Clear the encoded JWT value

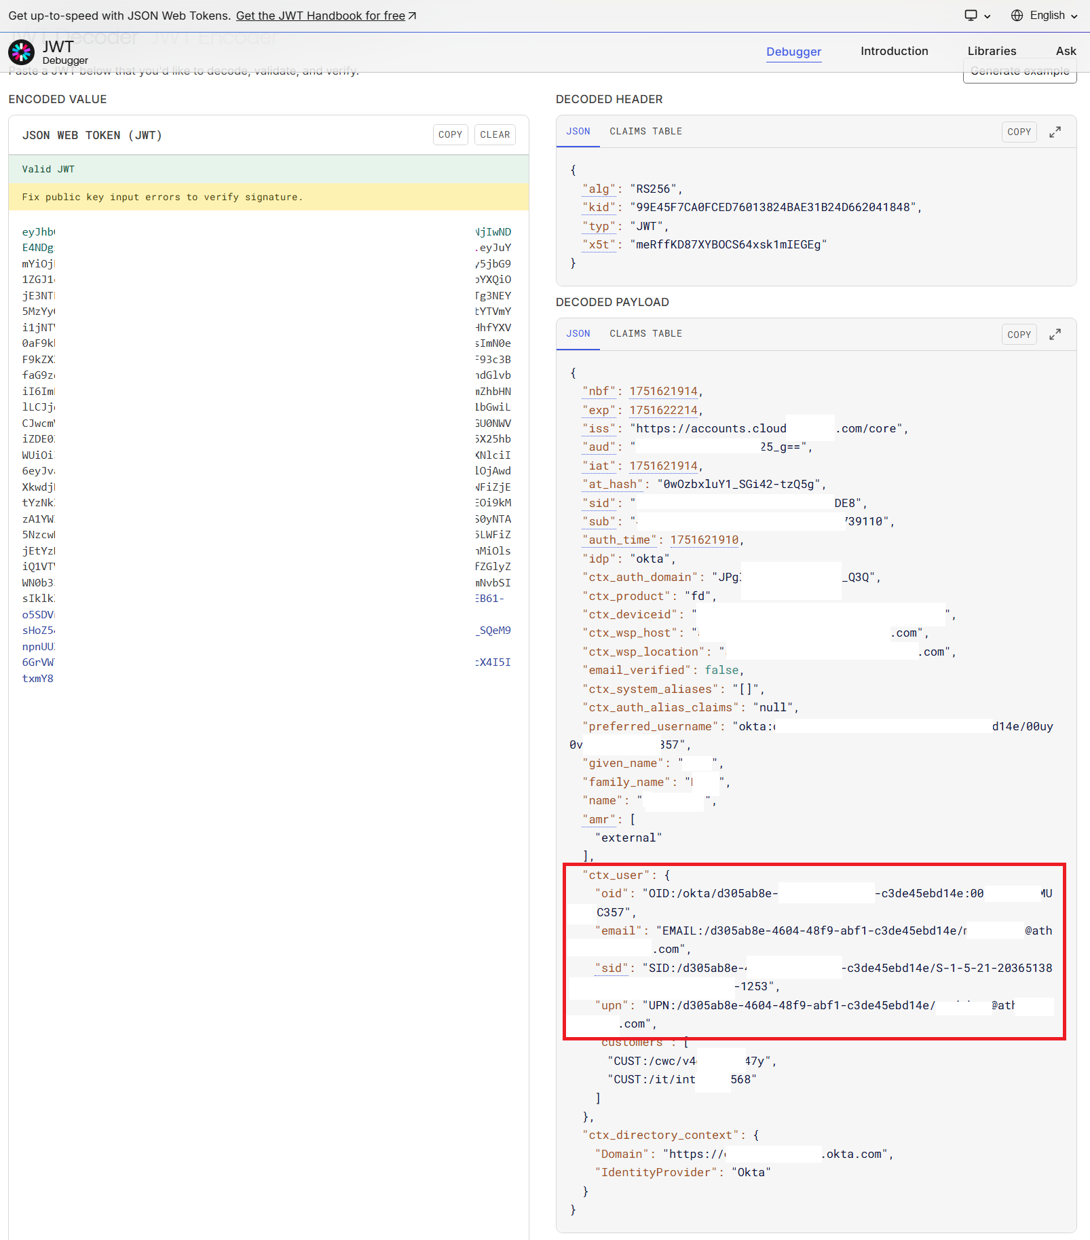coord(495,134)
